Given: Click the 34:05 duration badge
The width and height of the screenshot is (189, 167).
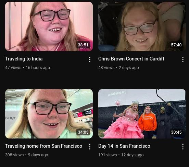Looking at the screenshot, I should pyautogui.click(x=83, y=132).
